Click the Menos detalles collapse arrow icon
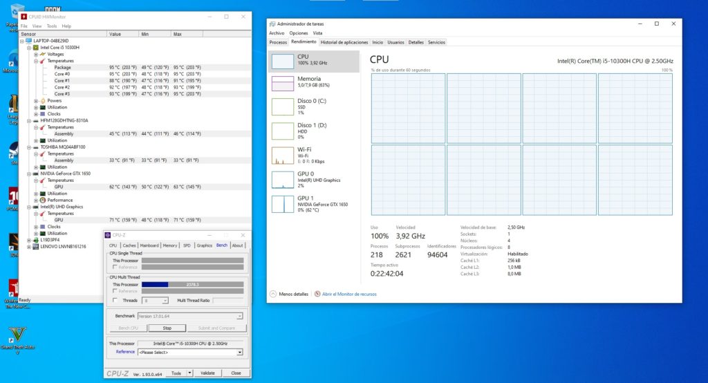The image size is (708, 383). [x=272, y=294]
